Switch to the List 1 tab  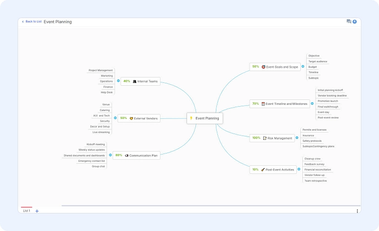pyautogui.click(x=26, y=211)
